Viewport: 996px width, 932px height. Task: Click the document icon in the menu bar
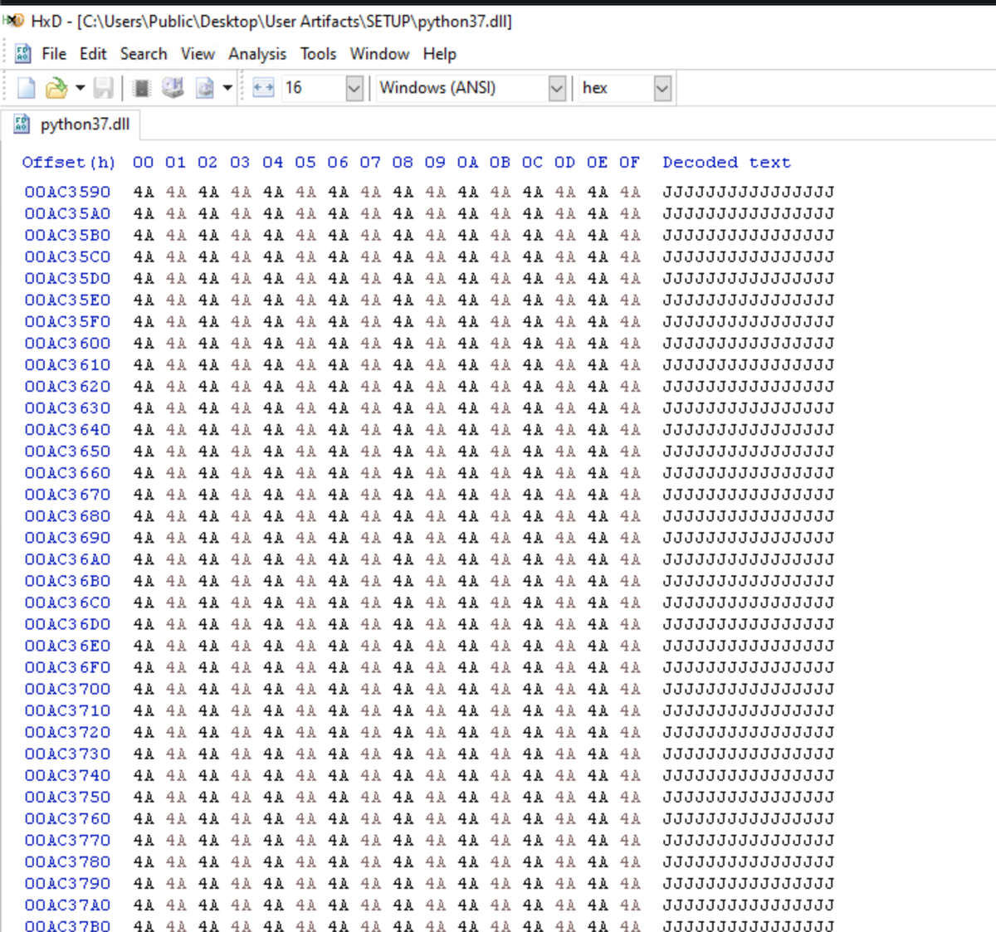[x=23, y=54]
